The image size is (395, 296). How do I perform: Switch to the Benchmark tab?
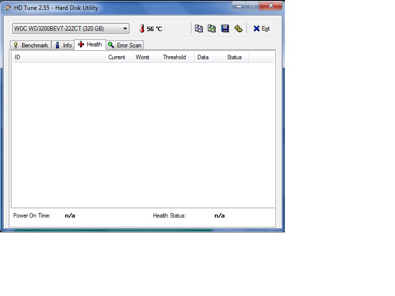31,45
